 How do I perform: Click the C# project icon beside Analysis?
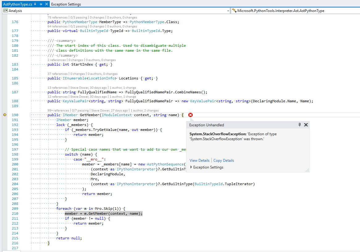tap(6, 10)
